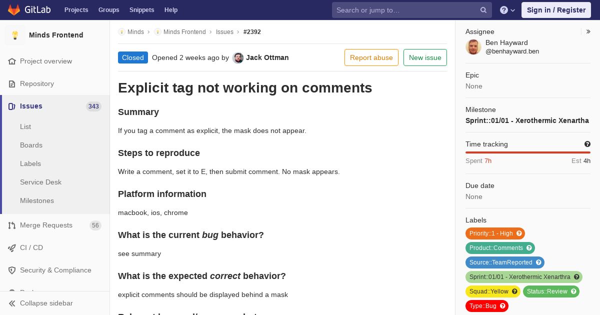Click the Merge Requests icon
The height and width of the screenshot is (315, 600).
(12, 225)
